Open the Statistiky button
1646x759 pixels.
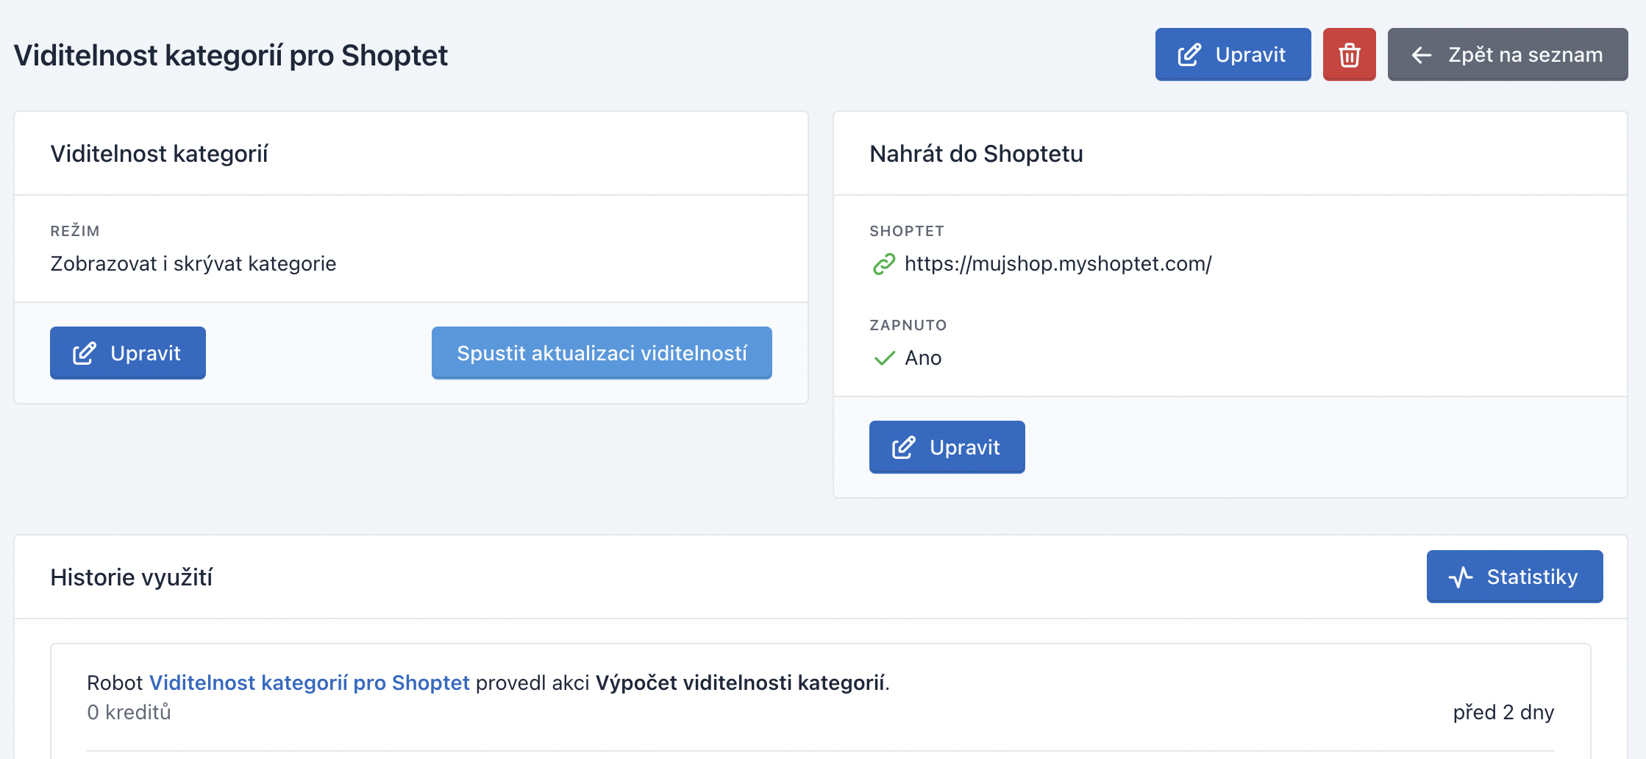tap(1514, 577)
